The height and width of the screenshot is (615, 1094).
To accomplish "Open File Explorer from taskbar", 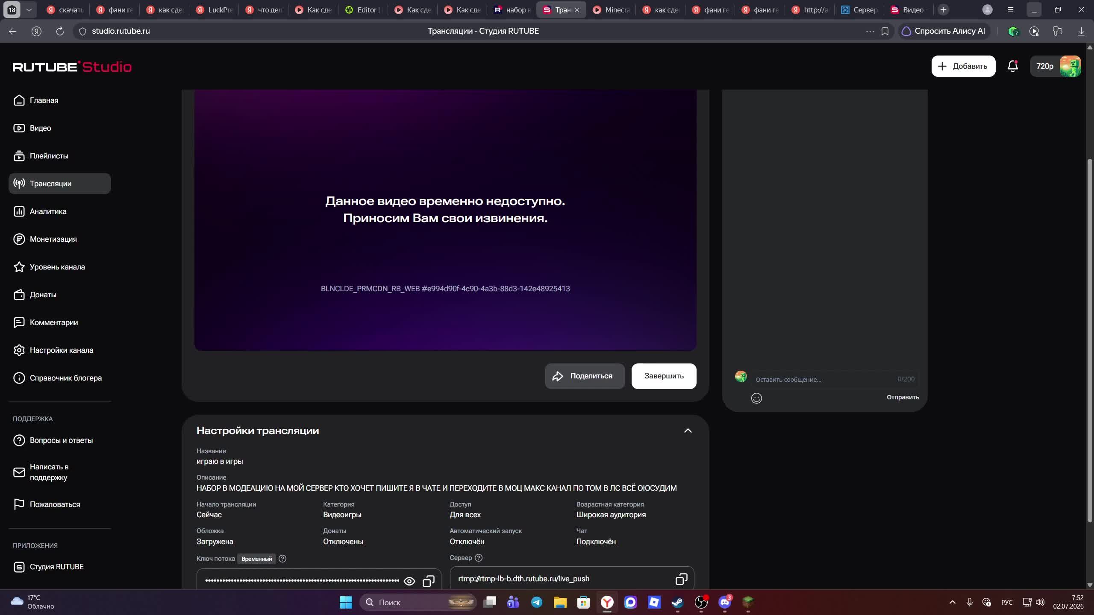I will coord(560,602).
